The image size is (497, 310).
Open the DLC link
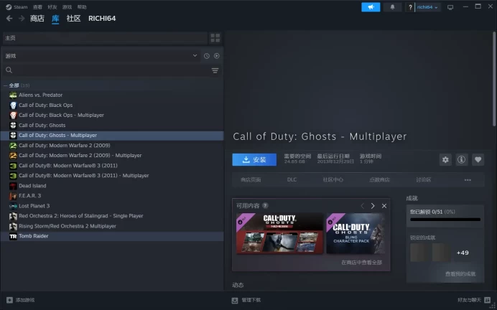pyautogui.click(x=292, y=180)
